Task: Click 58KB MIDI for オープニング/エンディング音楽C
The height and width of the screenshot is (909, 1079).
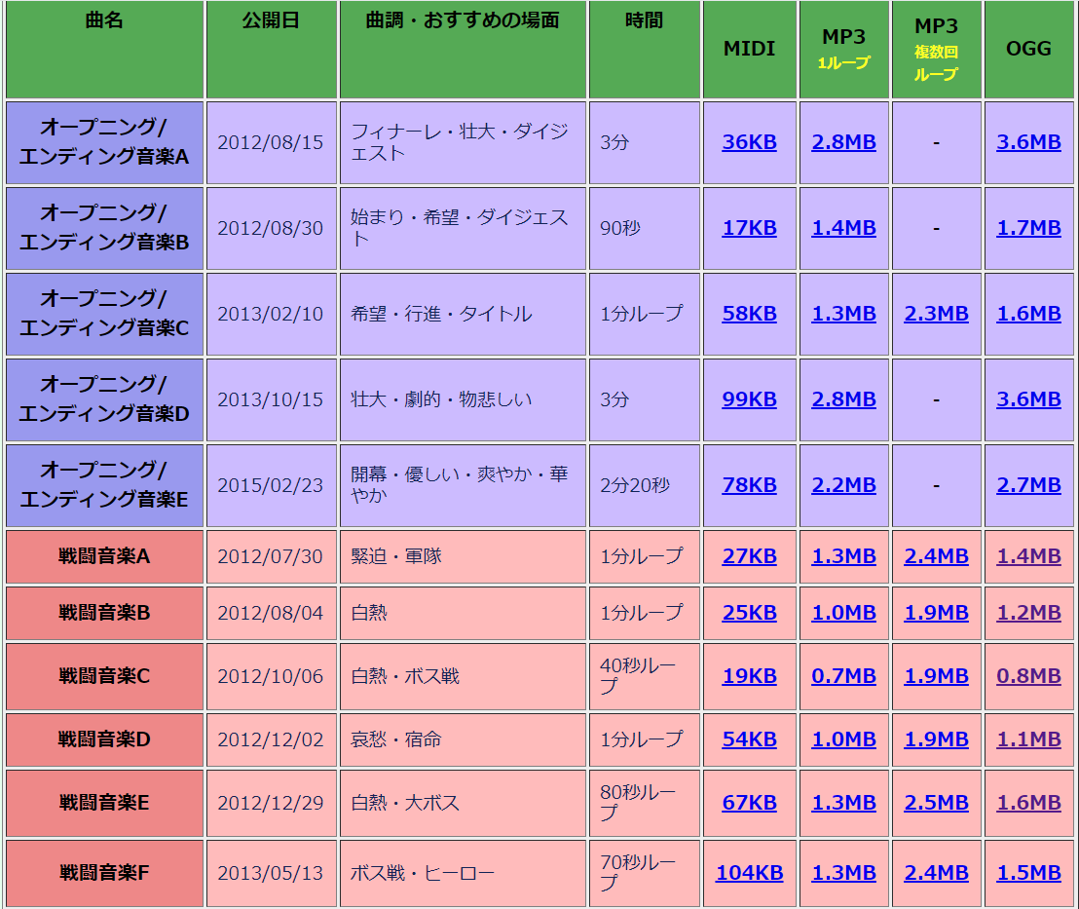Action: (750, 314)
